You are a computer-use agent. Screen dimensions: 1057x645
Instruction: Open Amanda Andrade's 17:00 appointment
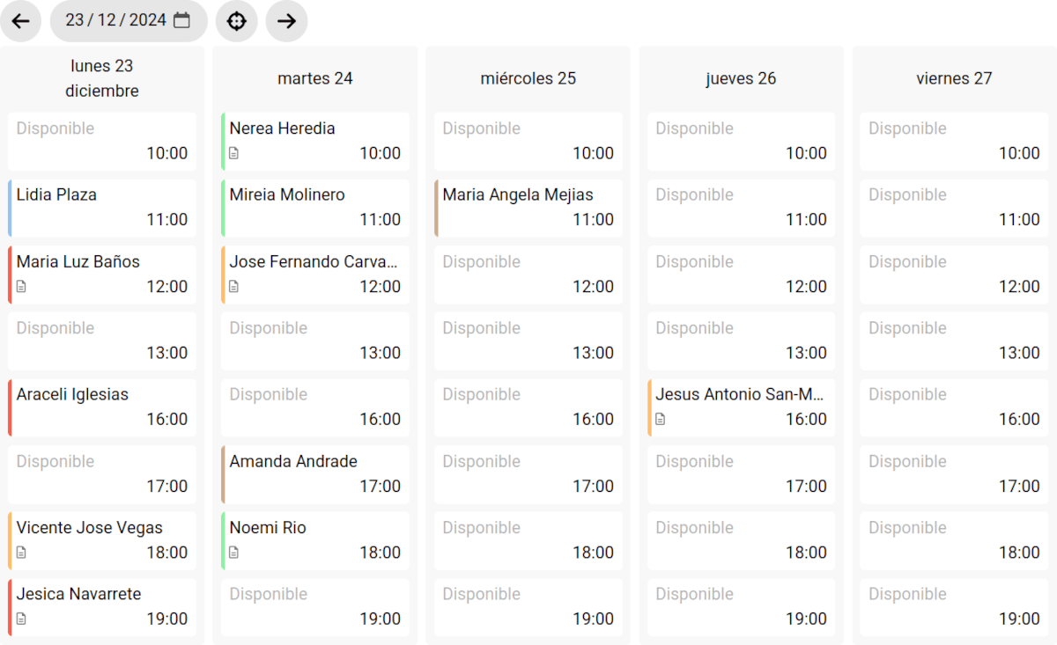[x=314, y=473]
